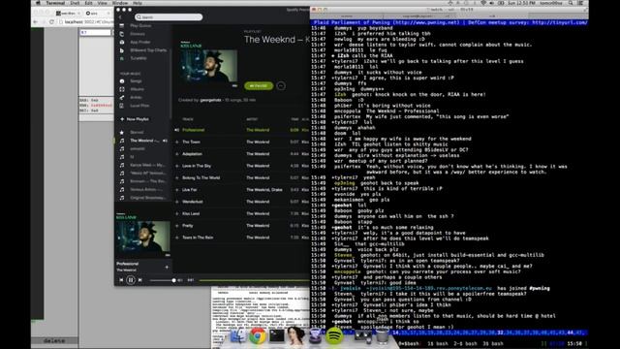Select the track Kiss Land
Viewport: 620px width, 349px height.
coord(191,213)
